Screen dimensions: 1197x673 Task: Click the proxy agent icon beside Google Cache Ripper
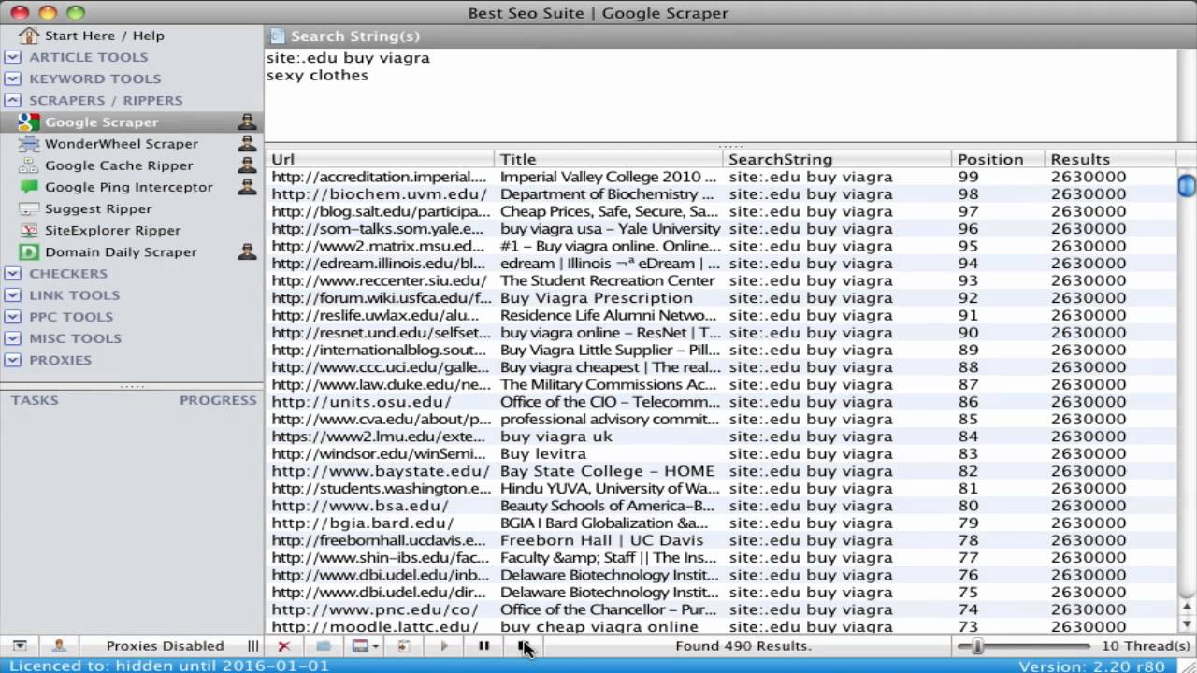point(247,165)
